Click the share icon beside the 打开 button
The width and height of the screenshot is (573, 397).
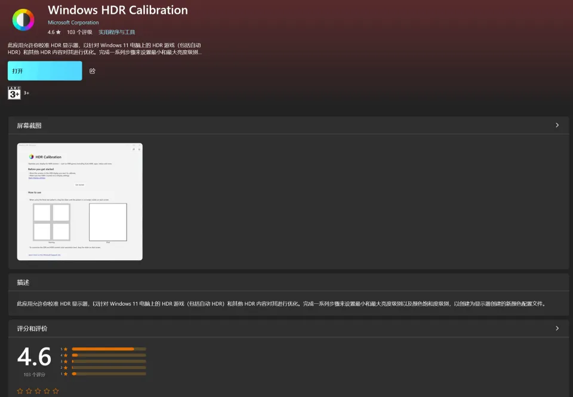(93, 71)
